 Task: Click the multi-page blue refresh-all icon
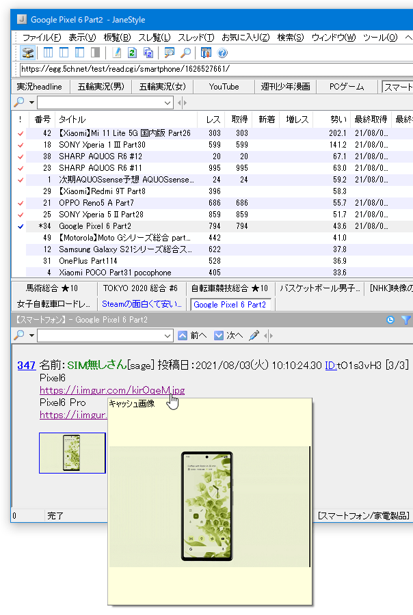(x=148, y=53)
